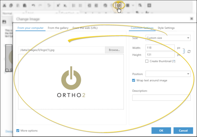
Task: Open the Style Settings tab
Action: click(166, 28)
